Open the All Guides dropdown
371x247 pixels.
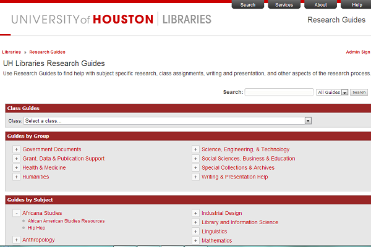332,92
